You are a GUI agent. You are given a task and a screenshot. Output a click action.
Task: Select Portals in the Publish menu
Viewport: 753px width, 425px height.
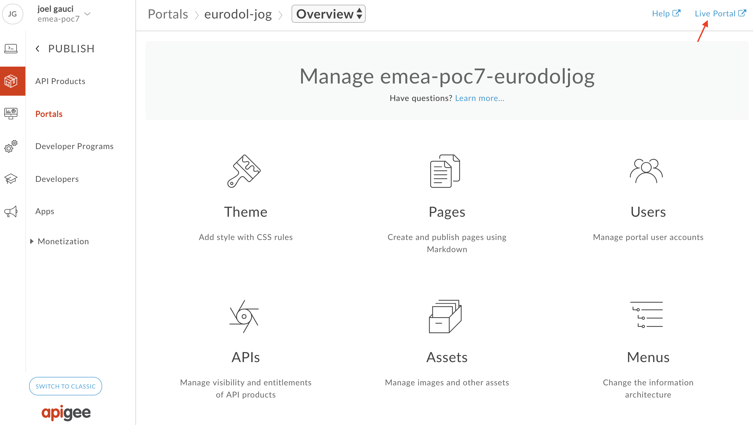click(49, 114)
